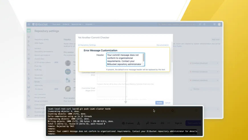Open the Repositories dropdown in the top navigation

point(77,24)
